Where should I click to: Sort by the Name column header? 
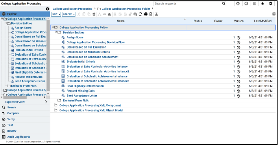click(x=120, y=21)
